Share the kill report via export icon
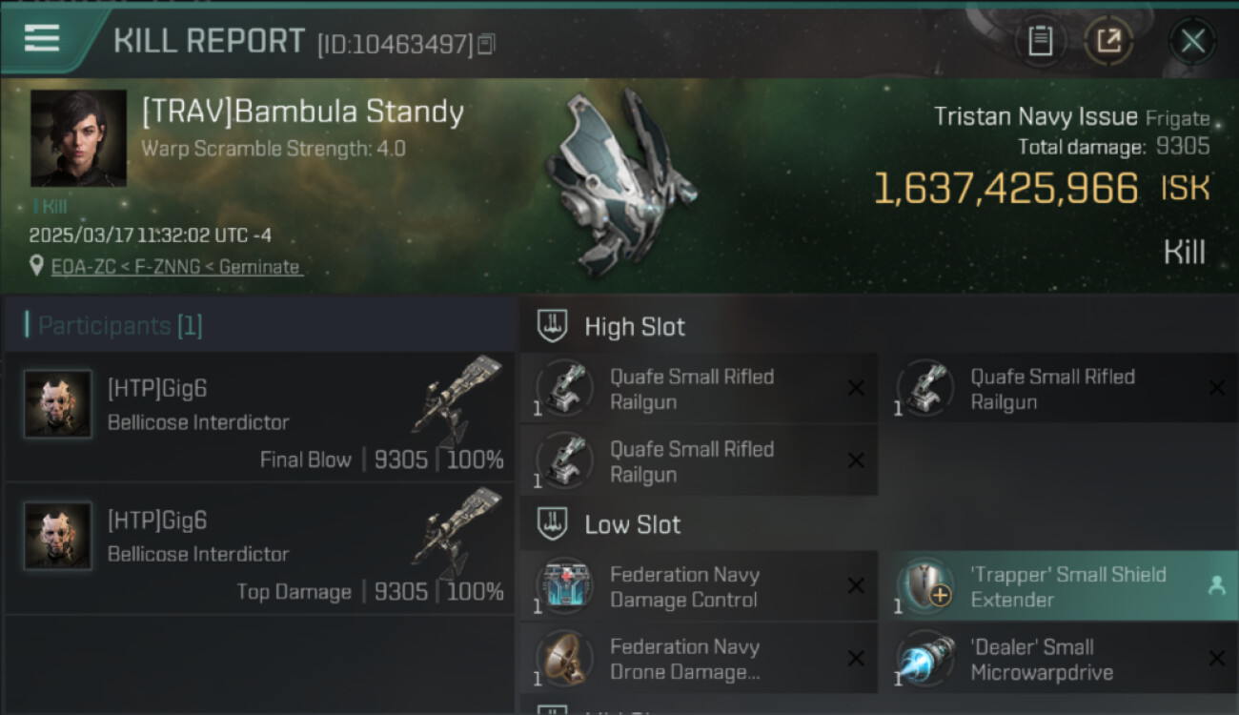Image resolution: width=1239 pixels, height=715 pixels. [x=1108, y=41]
